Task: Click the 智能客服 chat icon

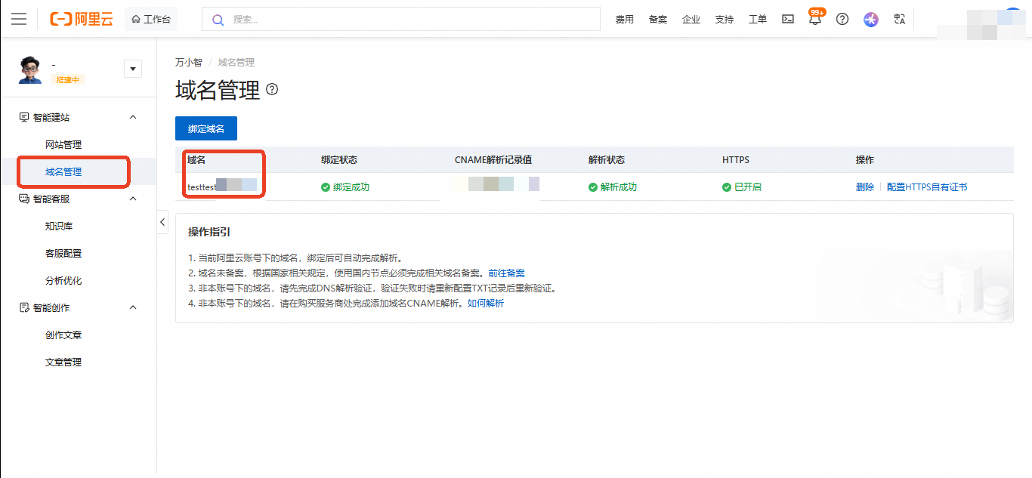Action: click(23, 199)
